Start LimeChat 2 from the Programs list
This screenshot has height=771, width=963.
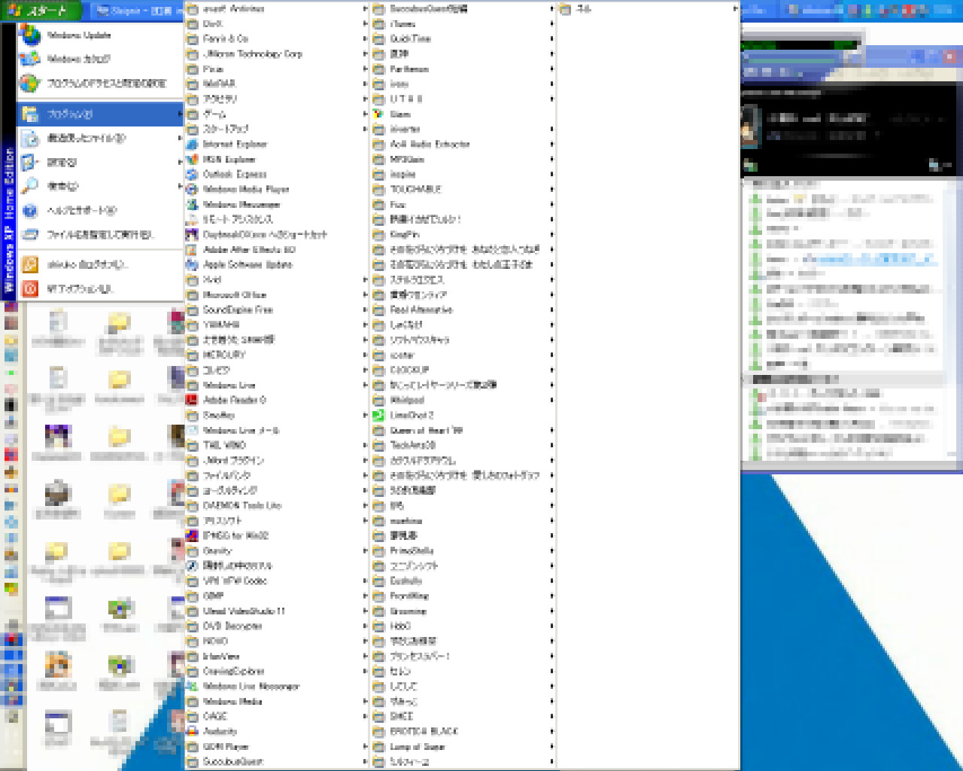click(412, 415)
